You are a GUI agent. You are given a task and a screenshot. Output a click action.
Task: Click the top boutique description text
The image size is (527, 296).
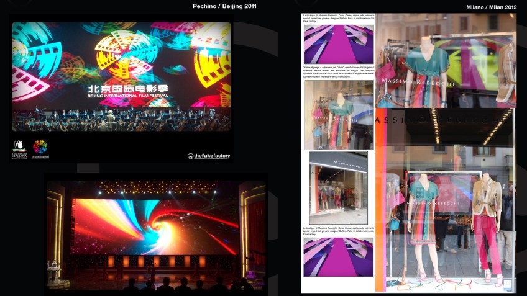point(338,17)
